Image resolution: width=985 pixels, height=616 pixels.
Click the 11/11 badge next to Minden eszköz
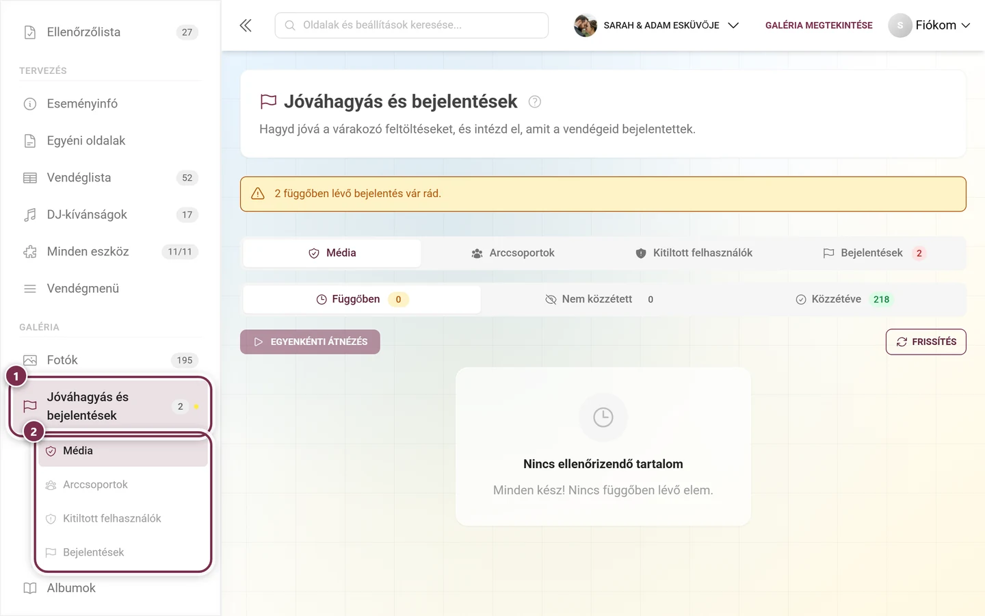pyautogui.click(x=180, y=252)
